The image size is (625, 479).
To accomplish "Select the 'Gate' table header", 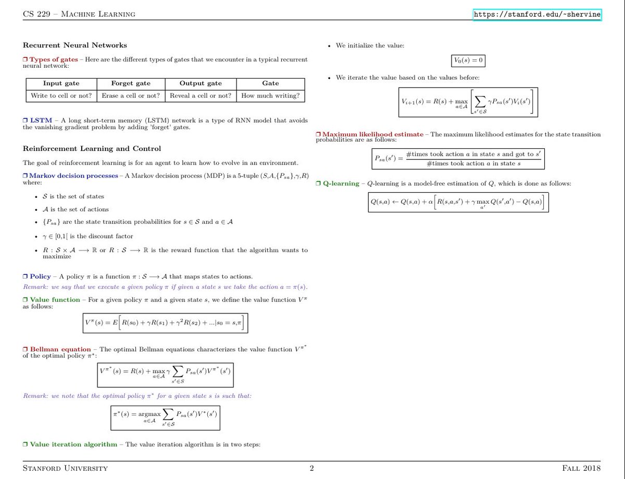I will [x=270, y=83].
